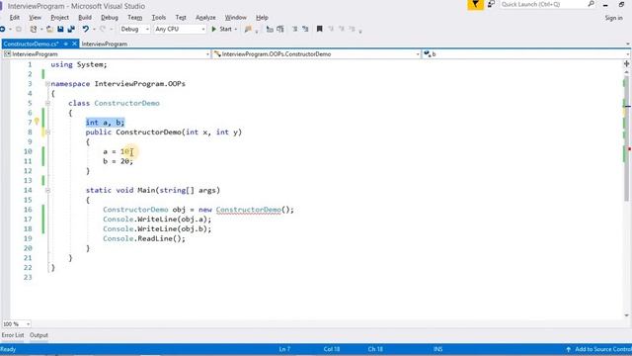Click the editor scrollbar down arrow
This screenshot has height=356, width=632.
tap(627, 315)
